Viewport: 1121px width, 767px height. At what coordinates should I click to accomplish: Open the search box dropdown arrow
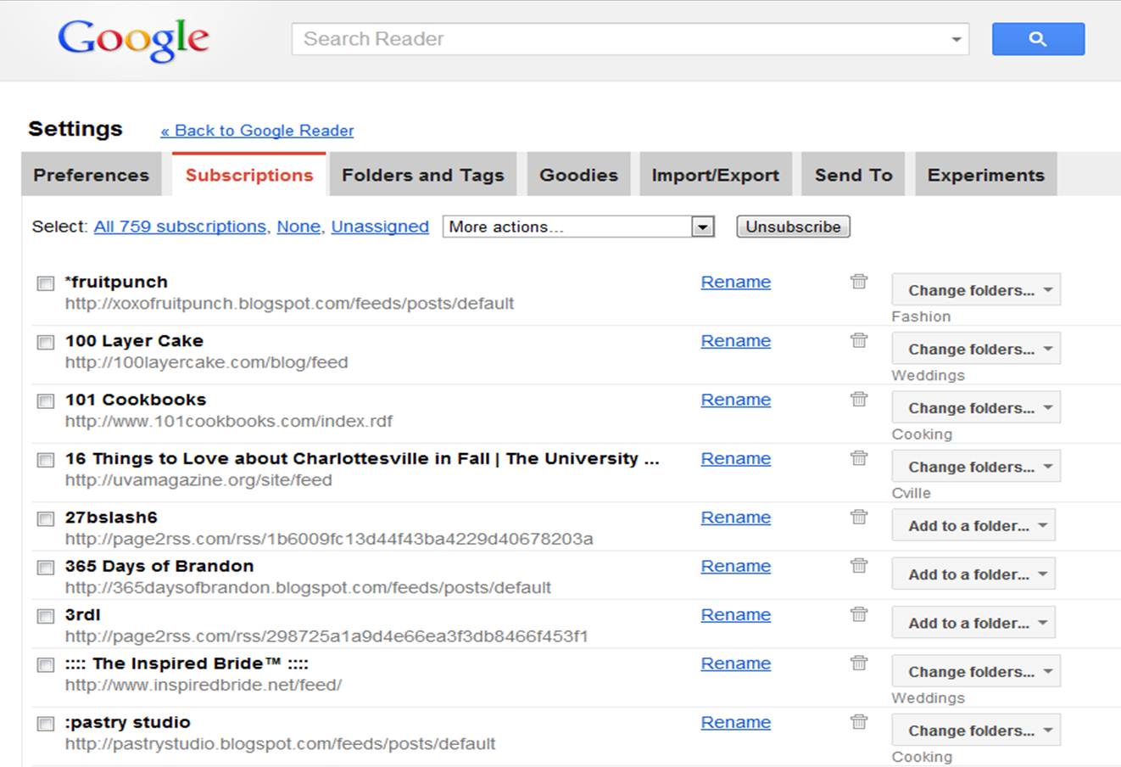tap(956, 39)
